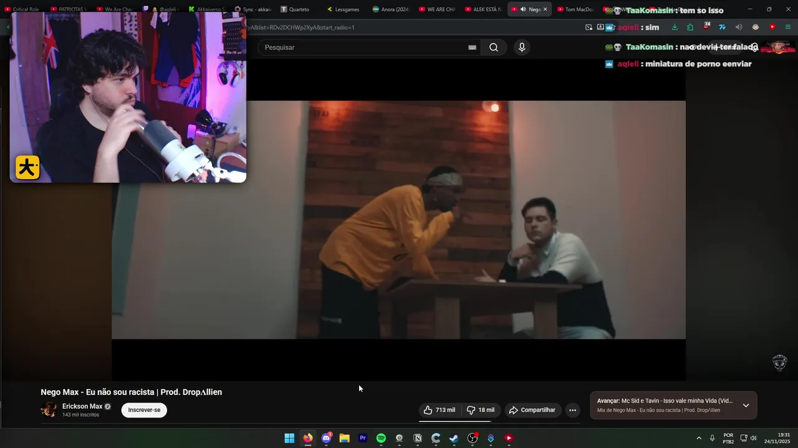Close the Nego tab
This screenshot has height=448, width=798.
coord(545,9)
